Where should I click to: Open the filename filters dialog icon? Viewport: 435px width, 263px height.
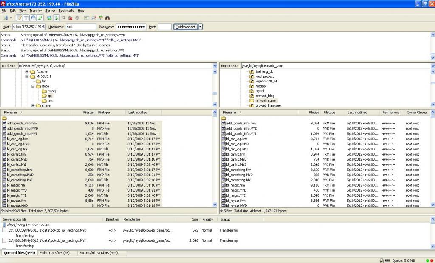pyautogui.click(x=86, y=18)
